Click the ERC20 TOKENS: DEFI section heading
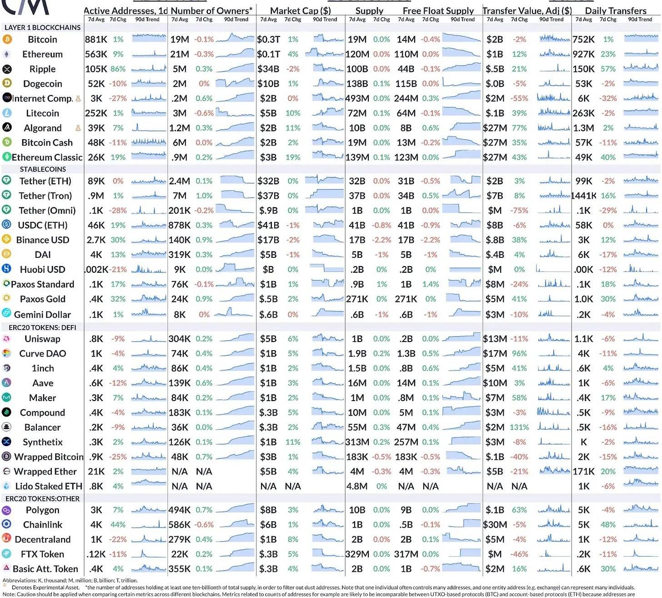 (x=42, y=327)
